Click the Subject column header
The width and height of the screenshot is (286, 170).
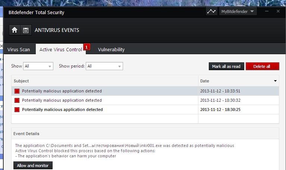pyautogui.click(x=104, y=81)
